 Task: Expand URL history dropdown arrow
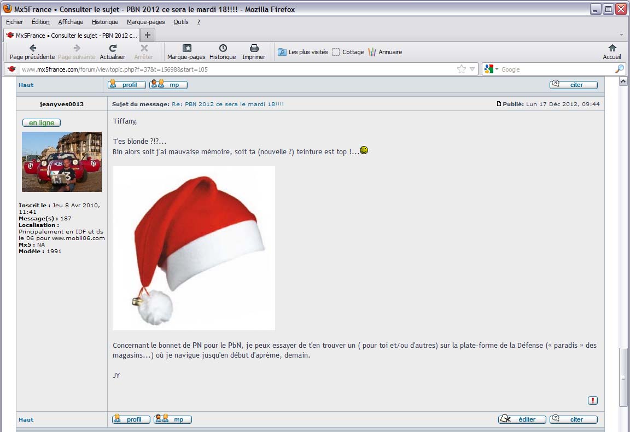[472, 69]
